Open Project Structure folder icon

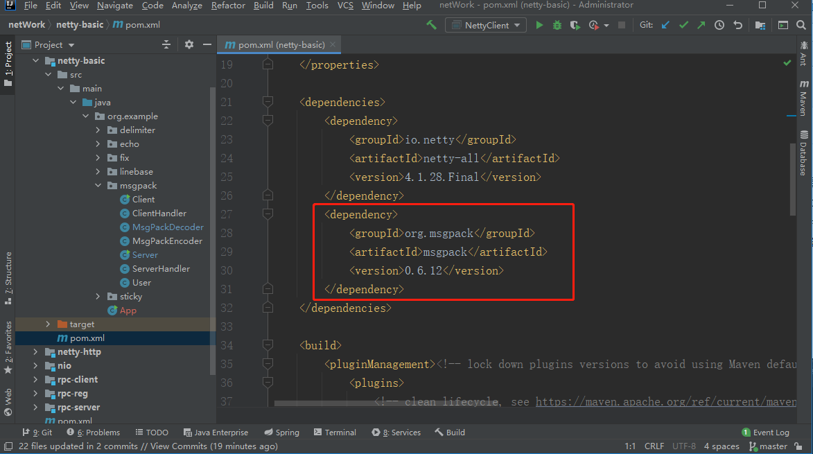point(760,25)
